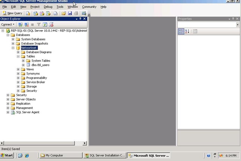Select the SQL Server Agent node

(27, 112)
